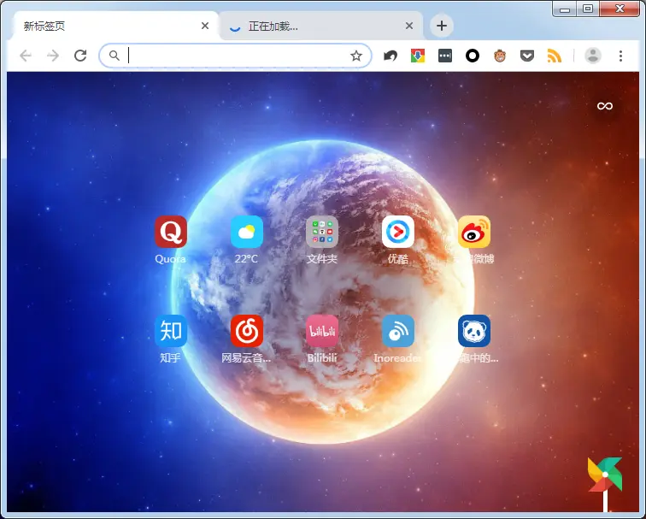Launch the 优酷 Youku shortcut

398,232
